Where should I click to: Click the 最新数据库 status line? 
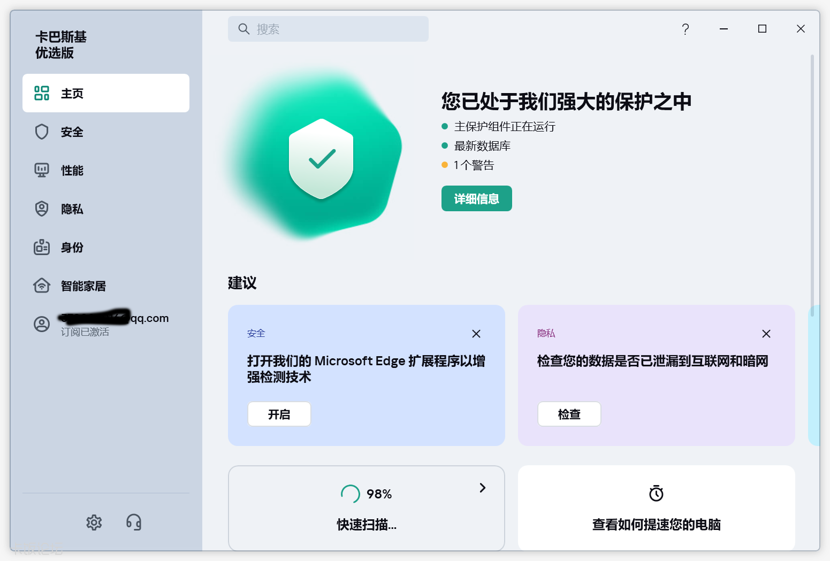pyautogui.click(x=482, y=146)
